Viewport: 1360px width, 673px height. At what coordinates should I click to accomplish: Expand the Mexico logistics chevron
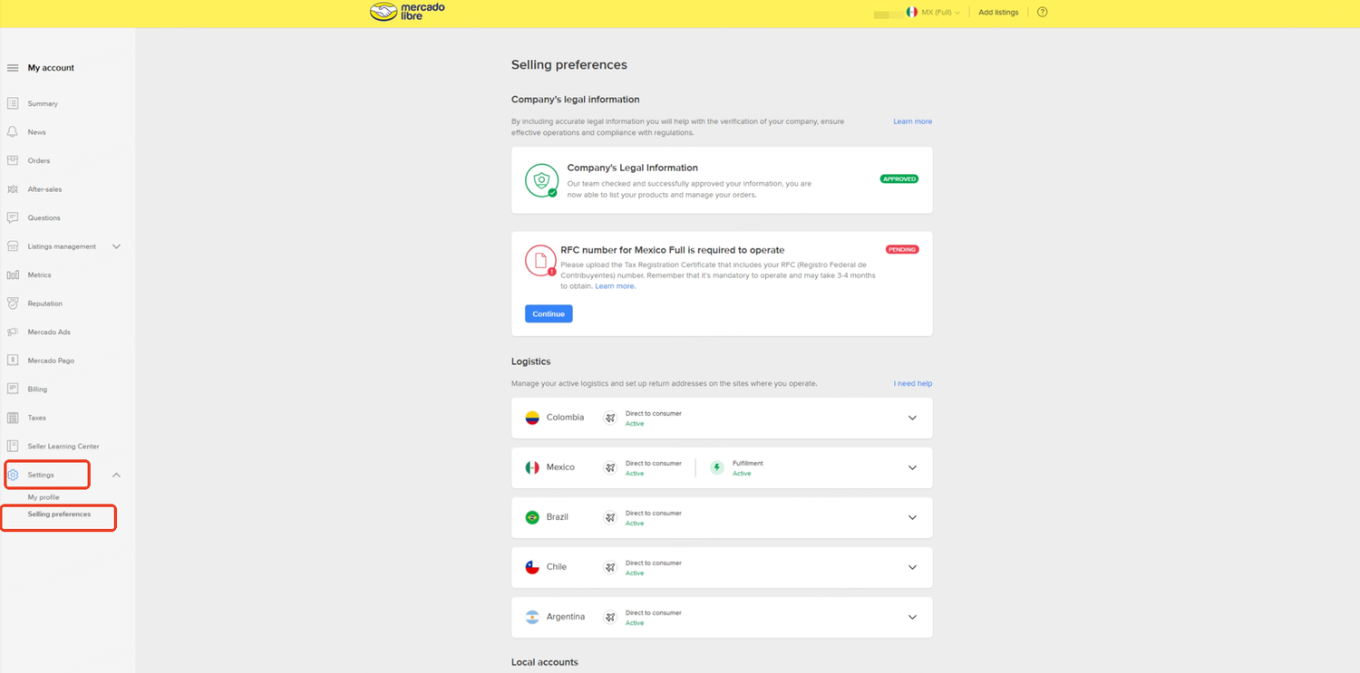(x=912, y=467)
